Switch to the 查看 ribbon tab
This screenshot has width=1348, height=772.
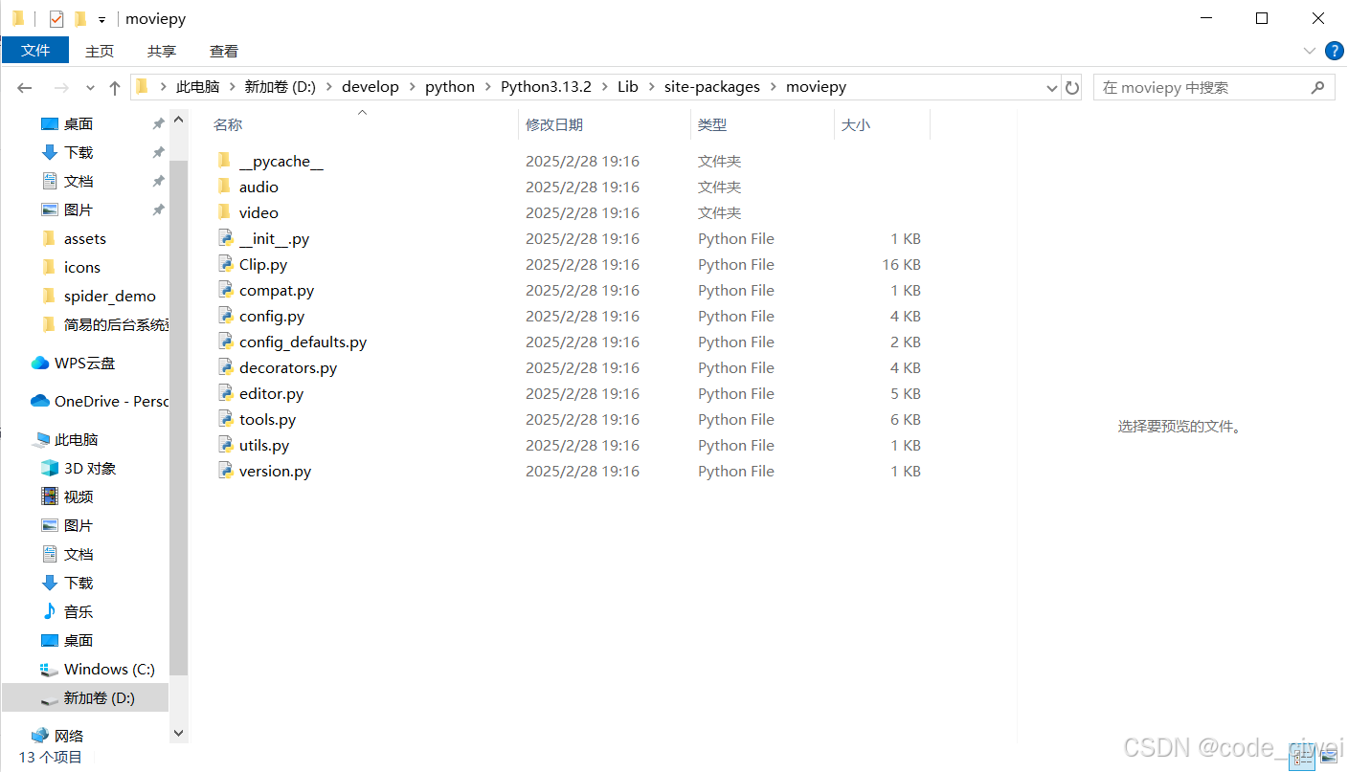[224, 51]
